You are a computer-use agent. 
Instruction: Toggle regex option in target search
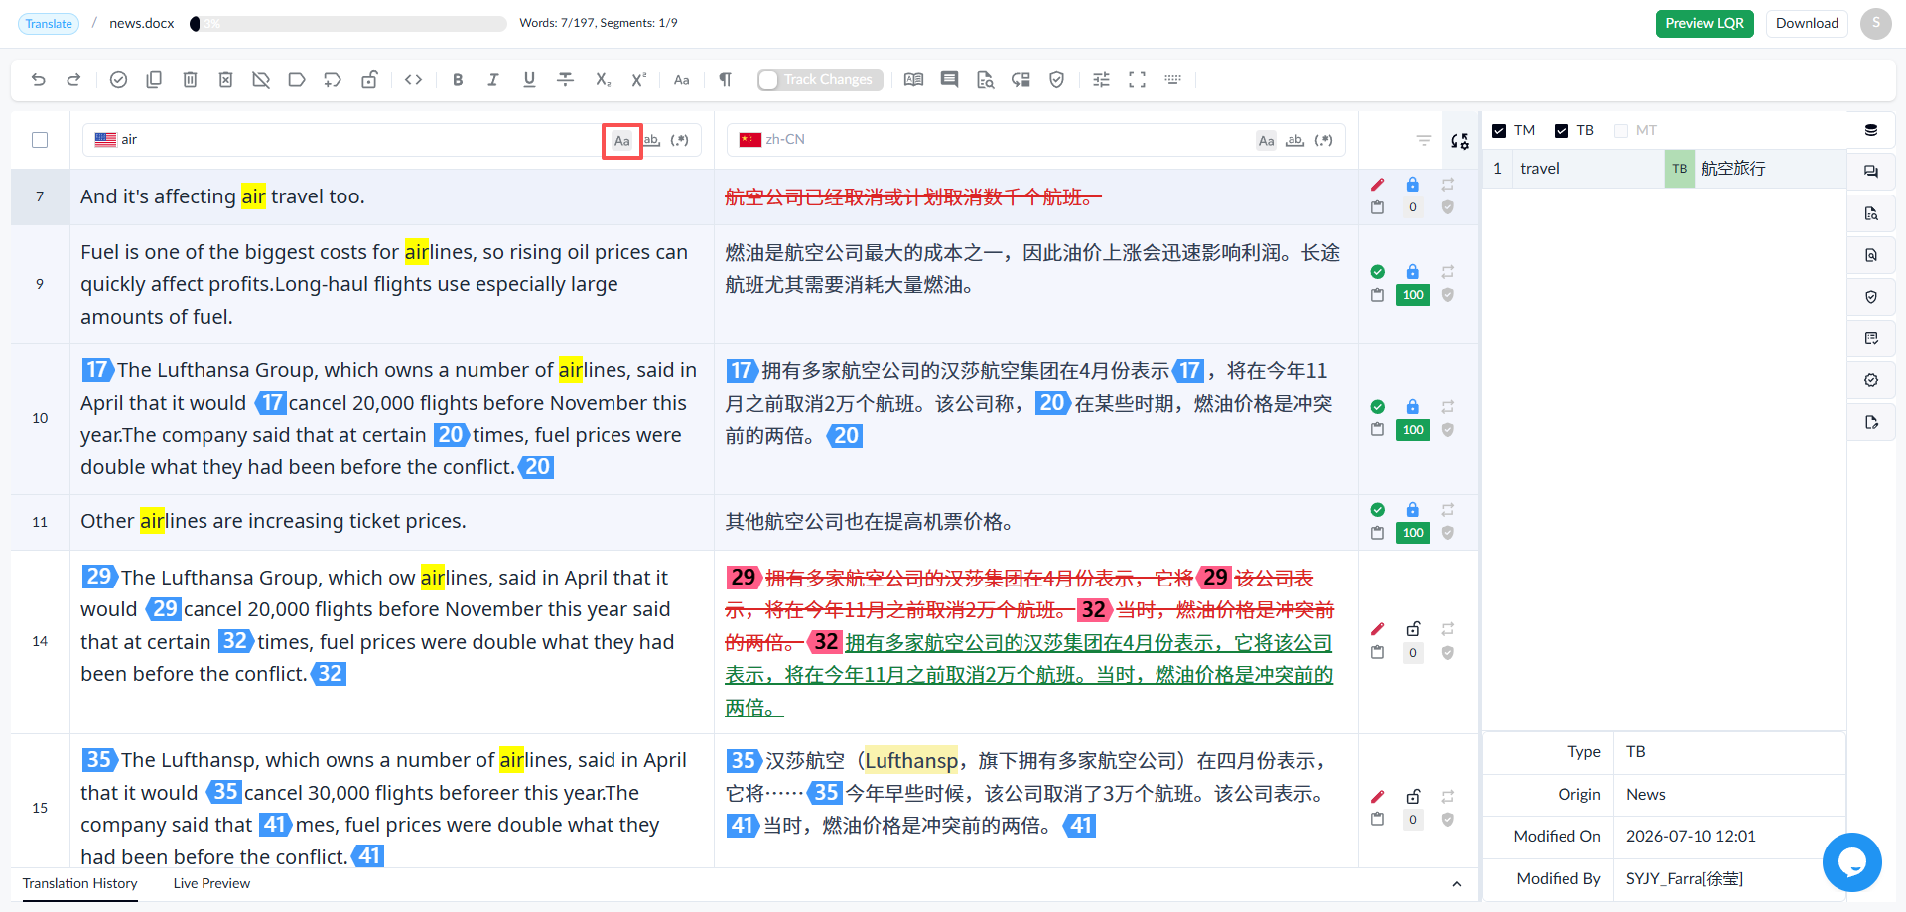click(x=1323, y=141)
